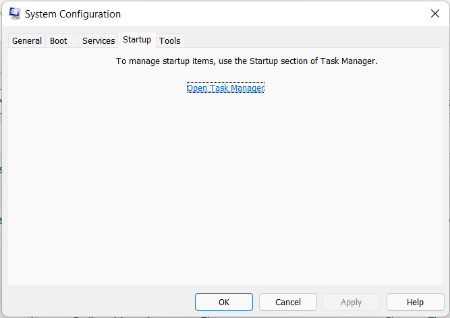Viewport: 450px width, 318px height.
Task: Open Task Manager via the blue link
Action: coord(225,88)
